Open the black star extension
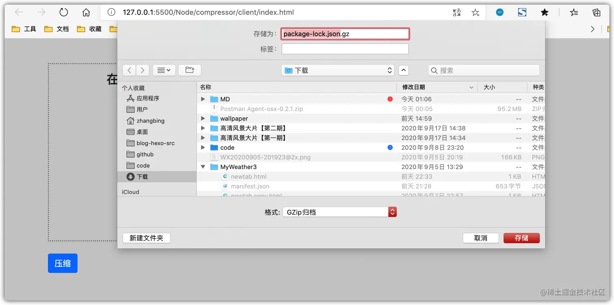Image resolution: width=614 pixels, height=305 pixels. [x=545, y=13]
